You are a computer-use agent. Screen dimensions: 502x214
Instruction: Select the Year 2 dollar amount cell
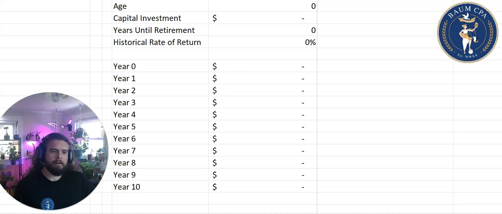[262, 91]
